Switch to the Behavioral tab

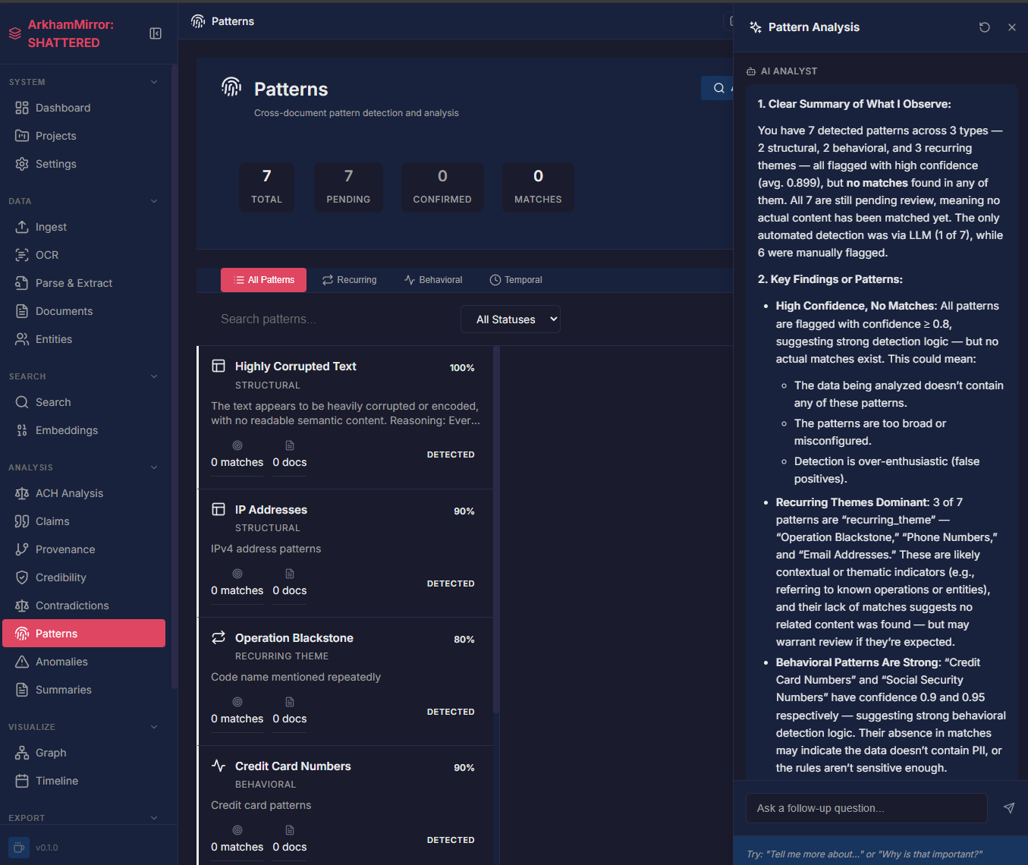[x=433, y=280]
